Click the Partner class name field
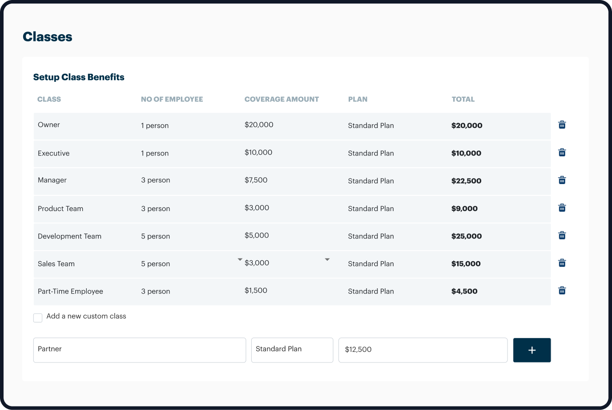Screen dimensions: 612x410 [x=139, y=350]
